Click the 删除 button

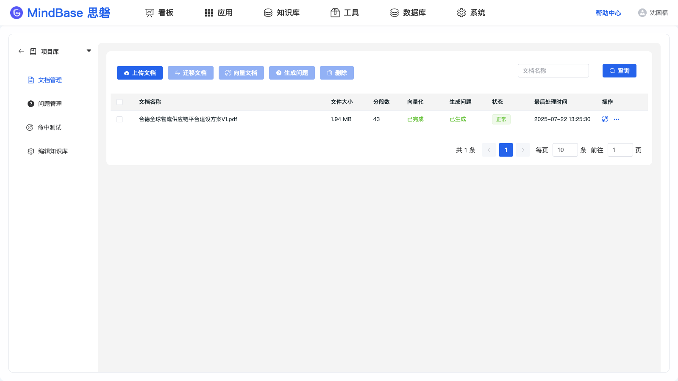pos(337,73)
